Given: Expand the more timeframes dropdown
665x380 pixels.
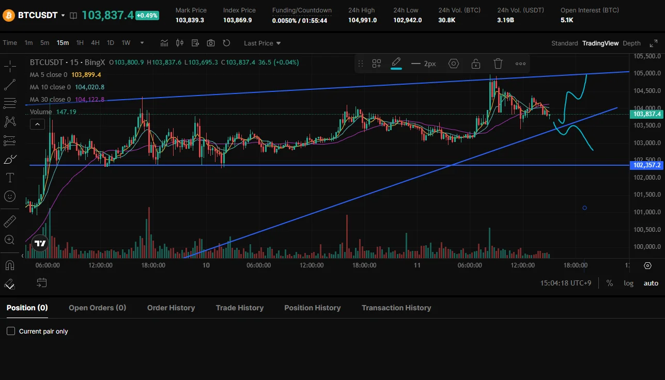Looking at the screenshot, I should click(x=142, y=43).
